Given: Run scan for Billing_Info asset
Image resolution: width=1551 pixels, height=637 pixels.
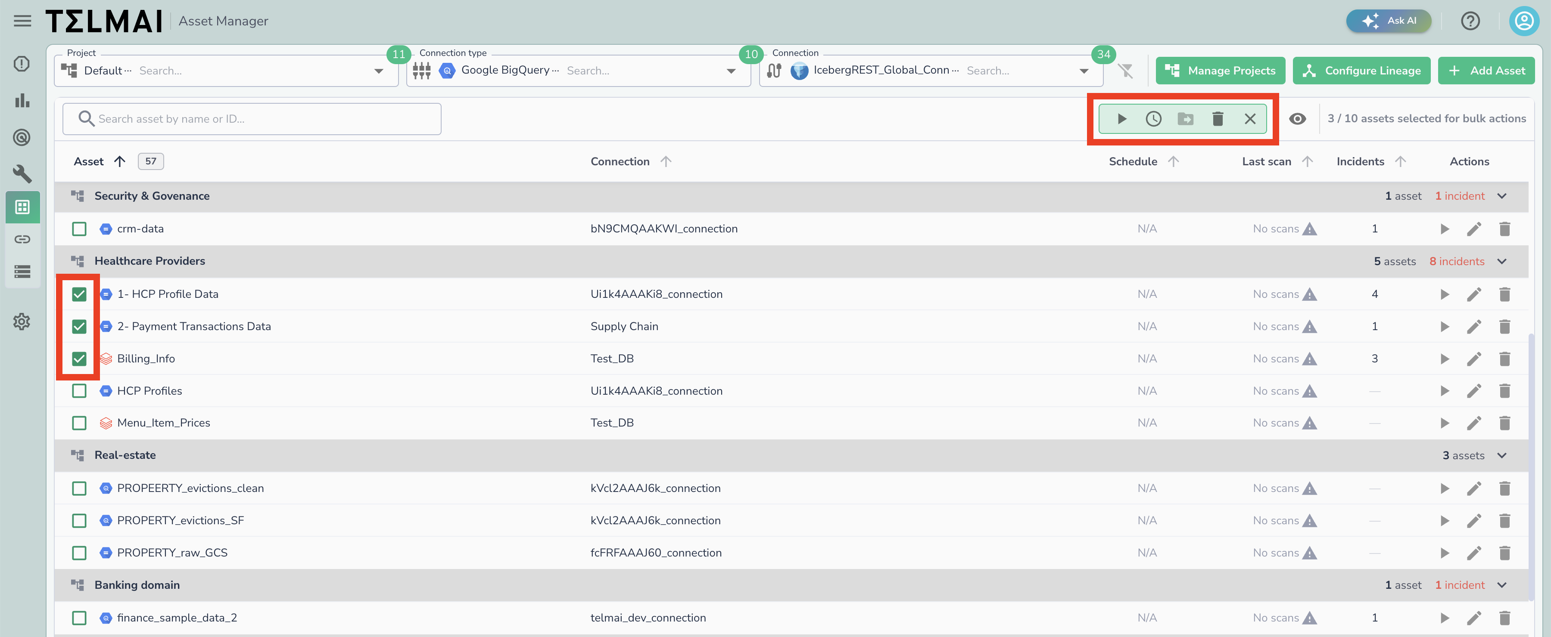Looking at the screenshot, I should (1445, 359).
